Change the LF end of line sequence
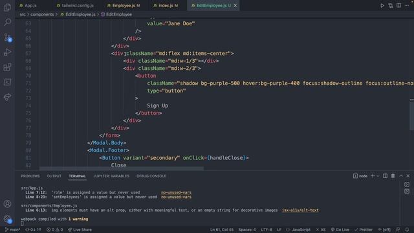 279,230
